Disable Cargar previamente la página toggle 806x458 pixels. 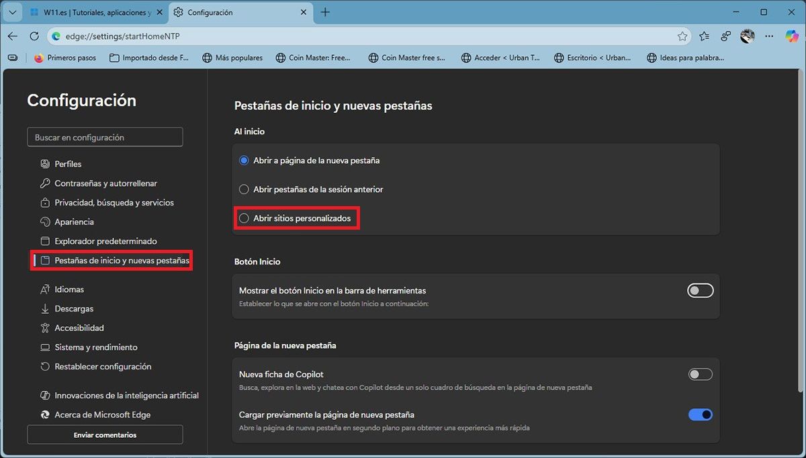tap(700, 415)
